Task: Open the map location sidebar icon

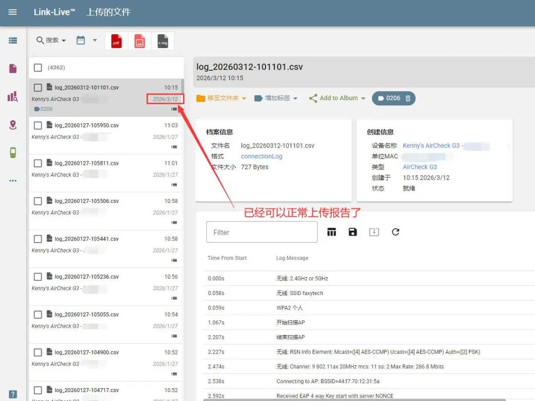Action: 13,125
